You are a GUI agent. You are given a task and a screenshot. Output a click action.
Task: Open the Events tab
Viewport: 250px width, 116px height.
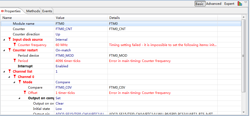(x=47, y=11)
